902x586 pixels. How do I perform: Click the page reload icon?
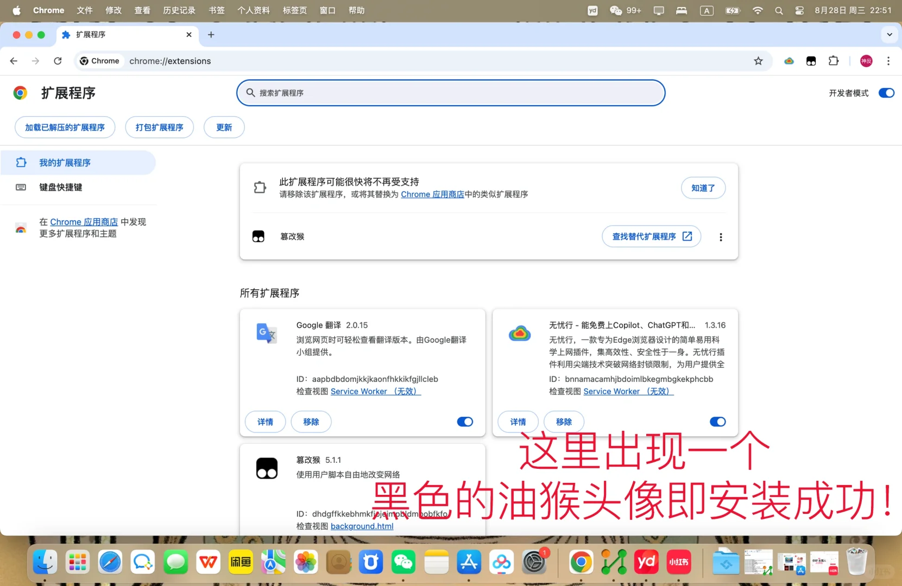click(58, 61)
